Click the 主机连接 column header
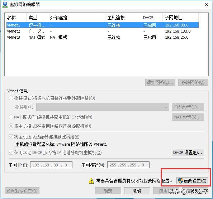Screen dimensions: 213x199 [123, 18]
